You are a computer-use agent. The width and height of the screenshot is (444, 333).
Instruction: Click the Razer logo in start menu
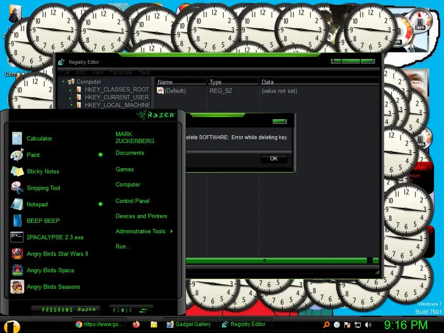point(156,114)
